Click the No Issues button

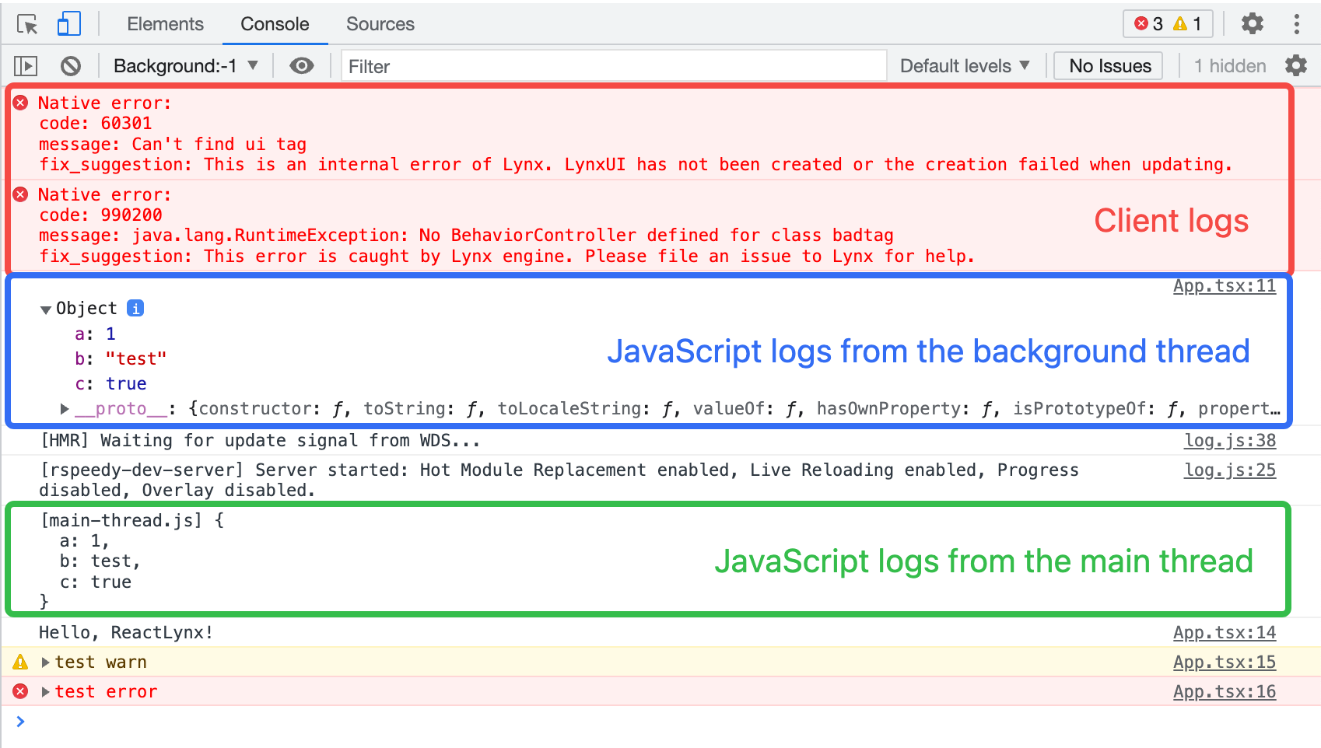coord(1109,66)
